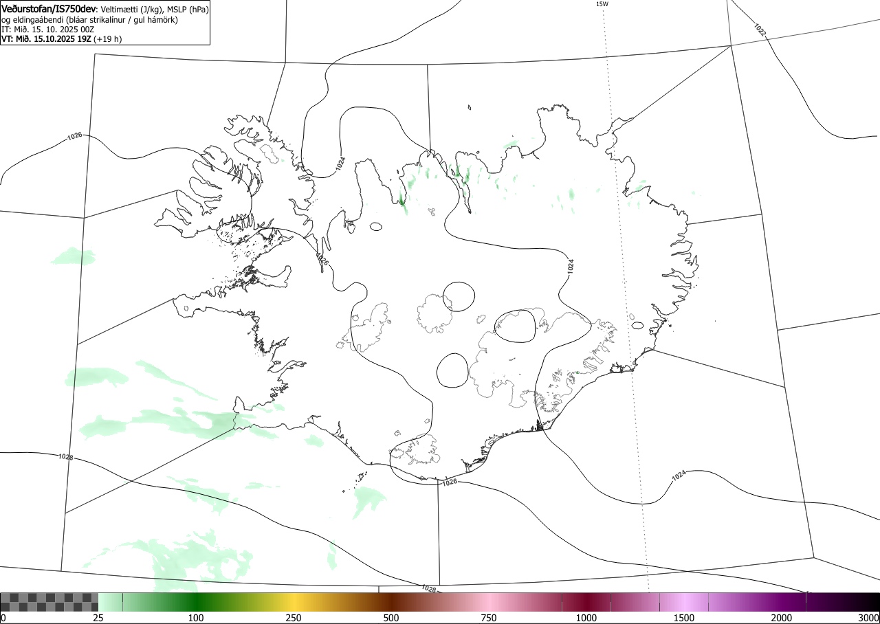Click the '(+19 h)' forecast offset text
The image size is (880, 624).
(108, 39)
